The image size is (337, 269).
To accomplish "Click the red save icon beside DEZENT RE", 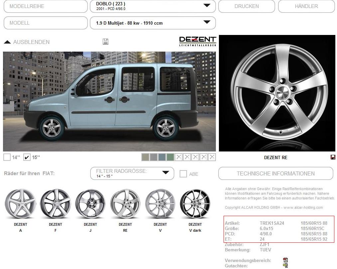I will [x=333, y=157].
